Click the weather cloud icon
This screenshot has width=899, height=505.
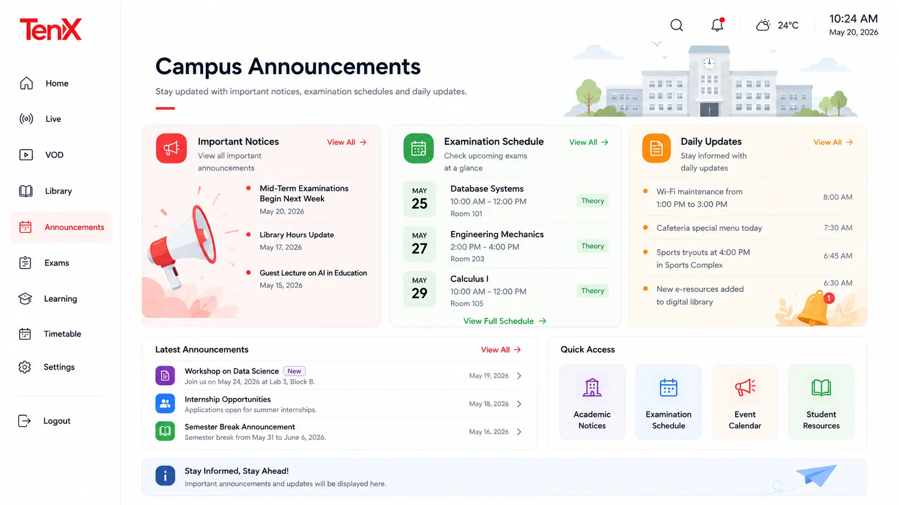tap(763, 25)
